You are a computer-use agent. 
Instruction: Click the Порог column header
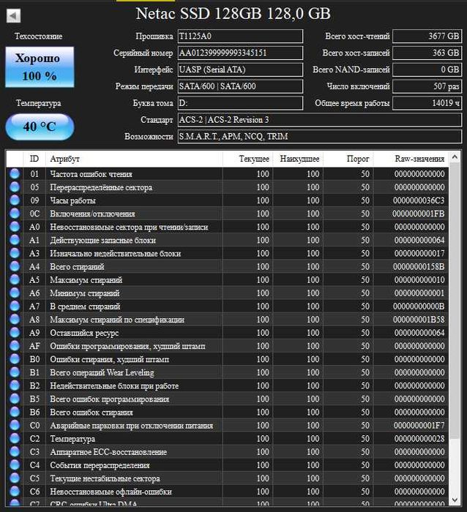(x=348, y=159)
